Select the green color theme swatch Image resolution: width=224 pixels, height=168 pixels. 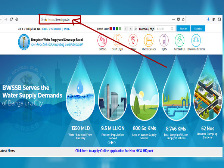tap(117, 29)
